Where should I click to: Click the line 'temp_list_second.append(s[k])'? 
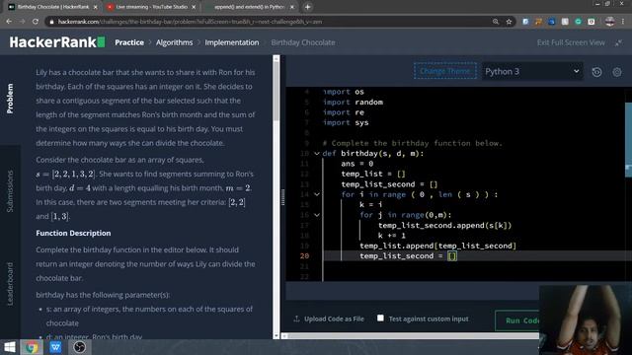[445, 226]
